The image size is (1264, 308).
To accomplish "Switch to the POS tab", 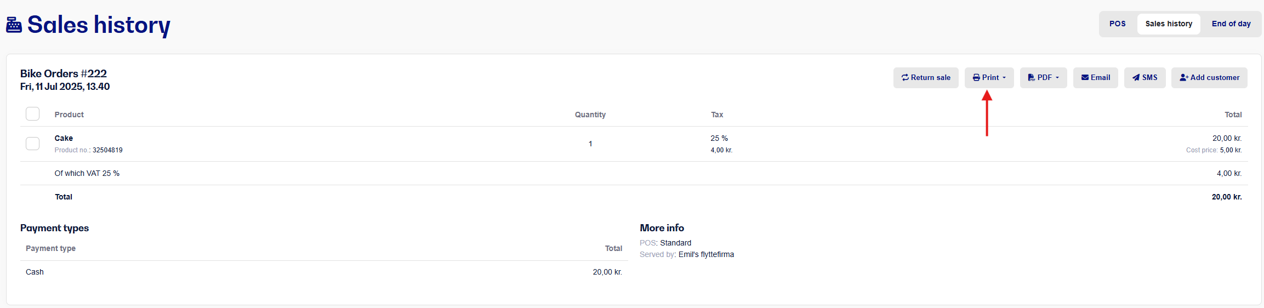I will click(x=1118, y=24).
